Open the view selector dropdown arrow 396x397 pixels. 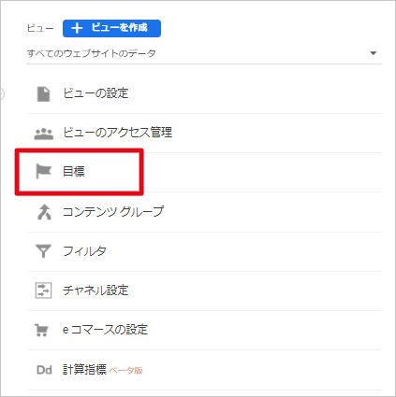click(373, 53)
